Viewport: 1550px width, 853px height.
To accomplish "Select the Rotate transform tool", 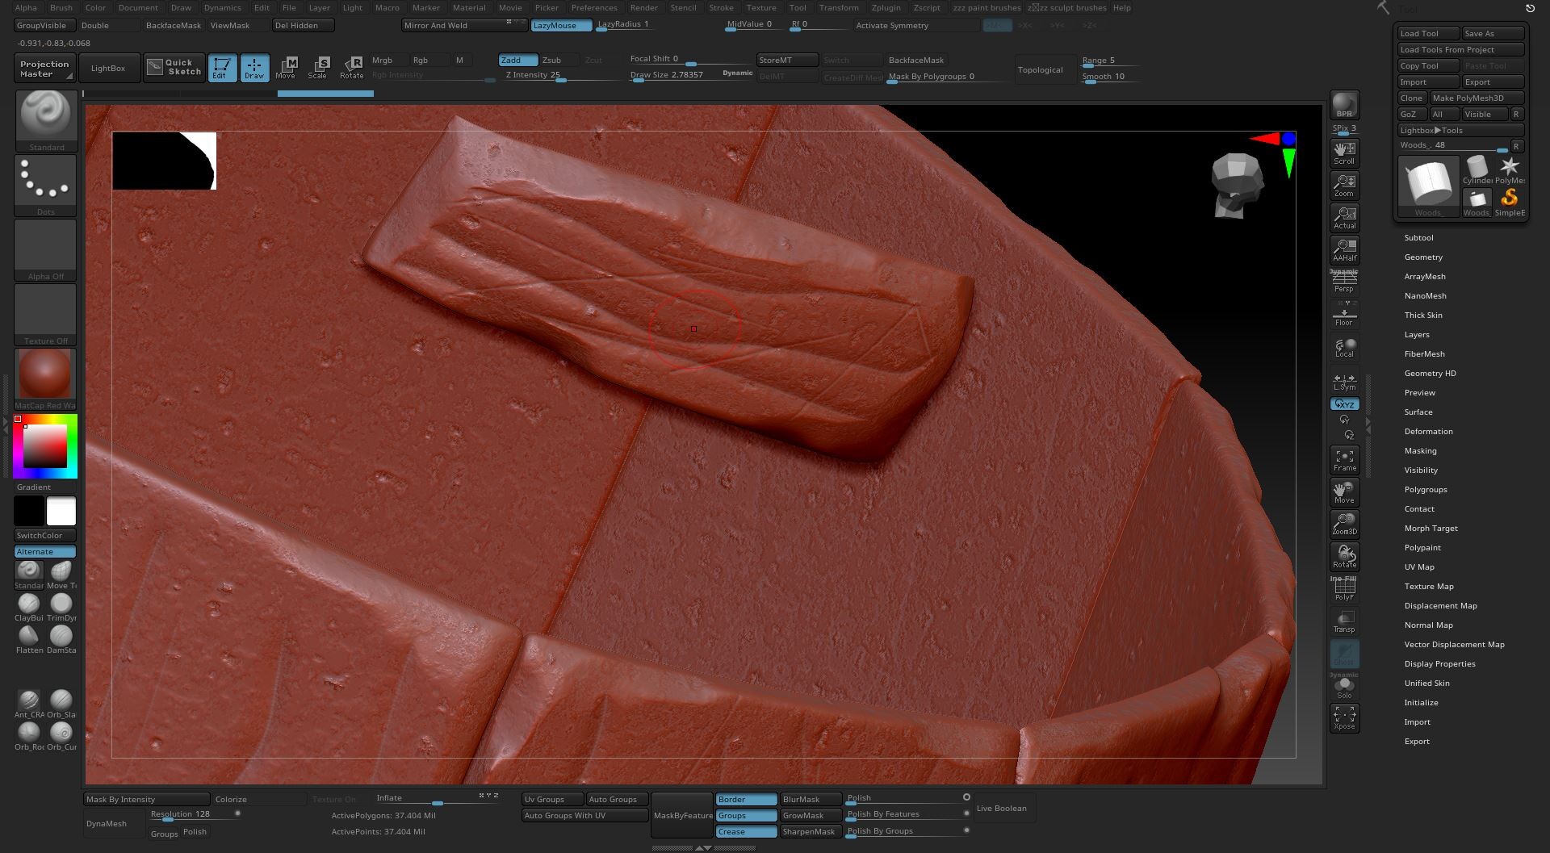I will [x=352, y=68].
